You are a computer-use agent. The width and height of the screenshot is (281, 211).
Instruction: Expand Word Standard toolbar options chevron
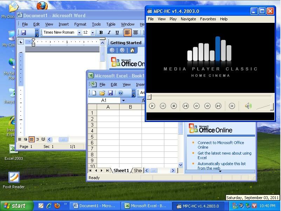(x=37, y=33)
